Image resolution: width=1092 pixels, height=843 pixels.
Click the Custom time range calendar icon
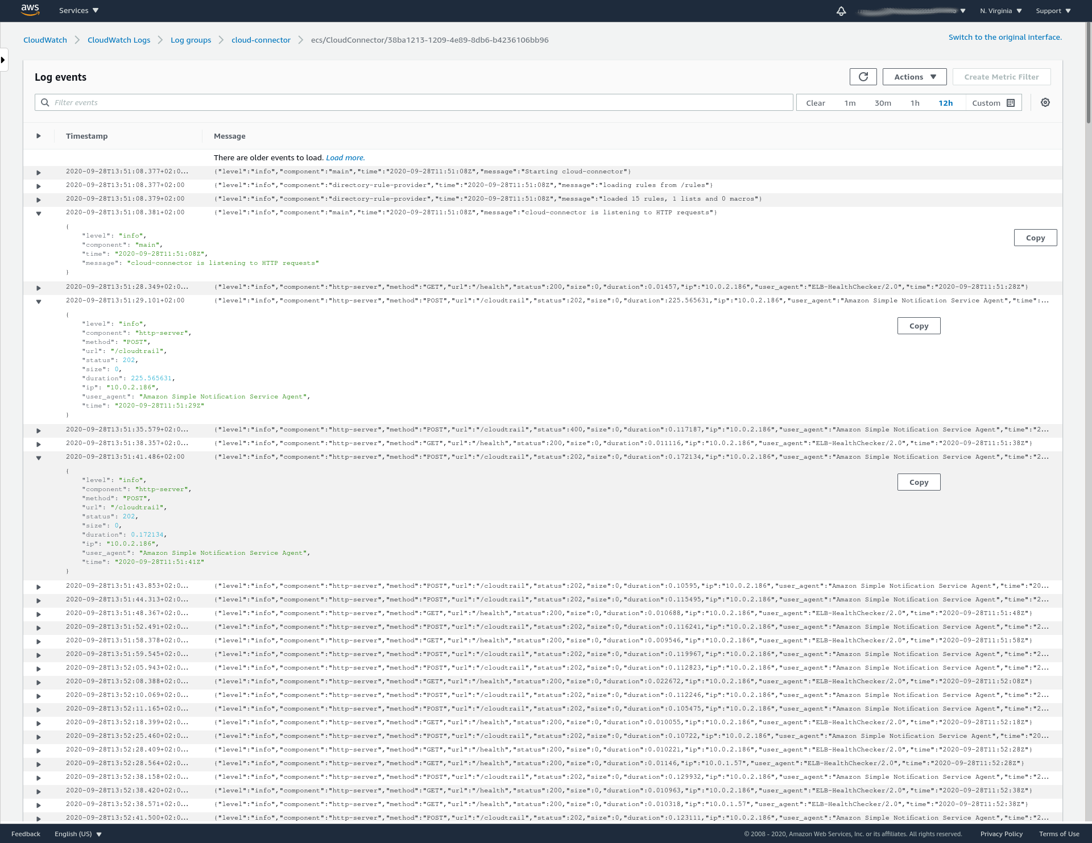point(1011,103)
